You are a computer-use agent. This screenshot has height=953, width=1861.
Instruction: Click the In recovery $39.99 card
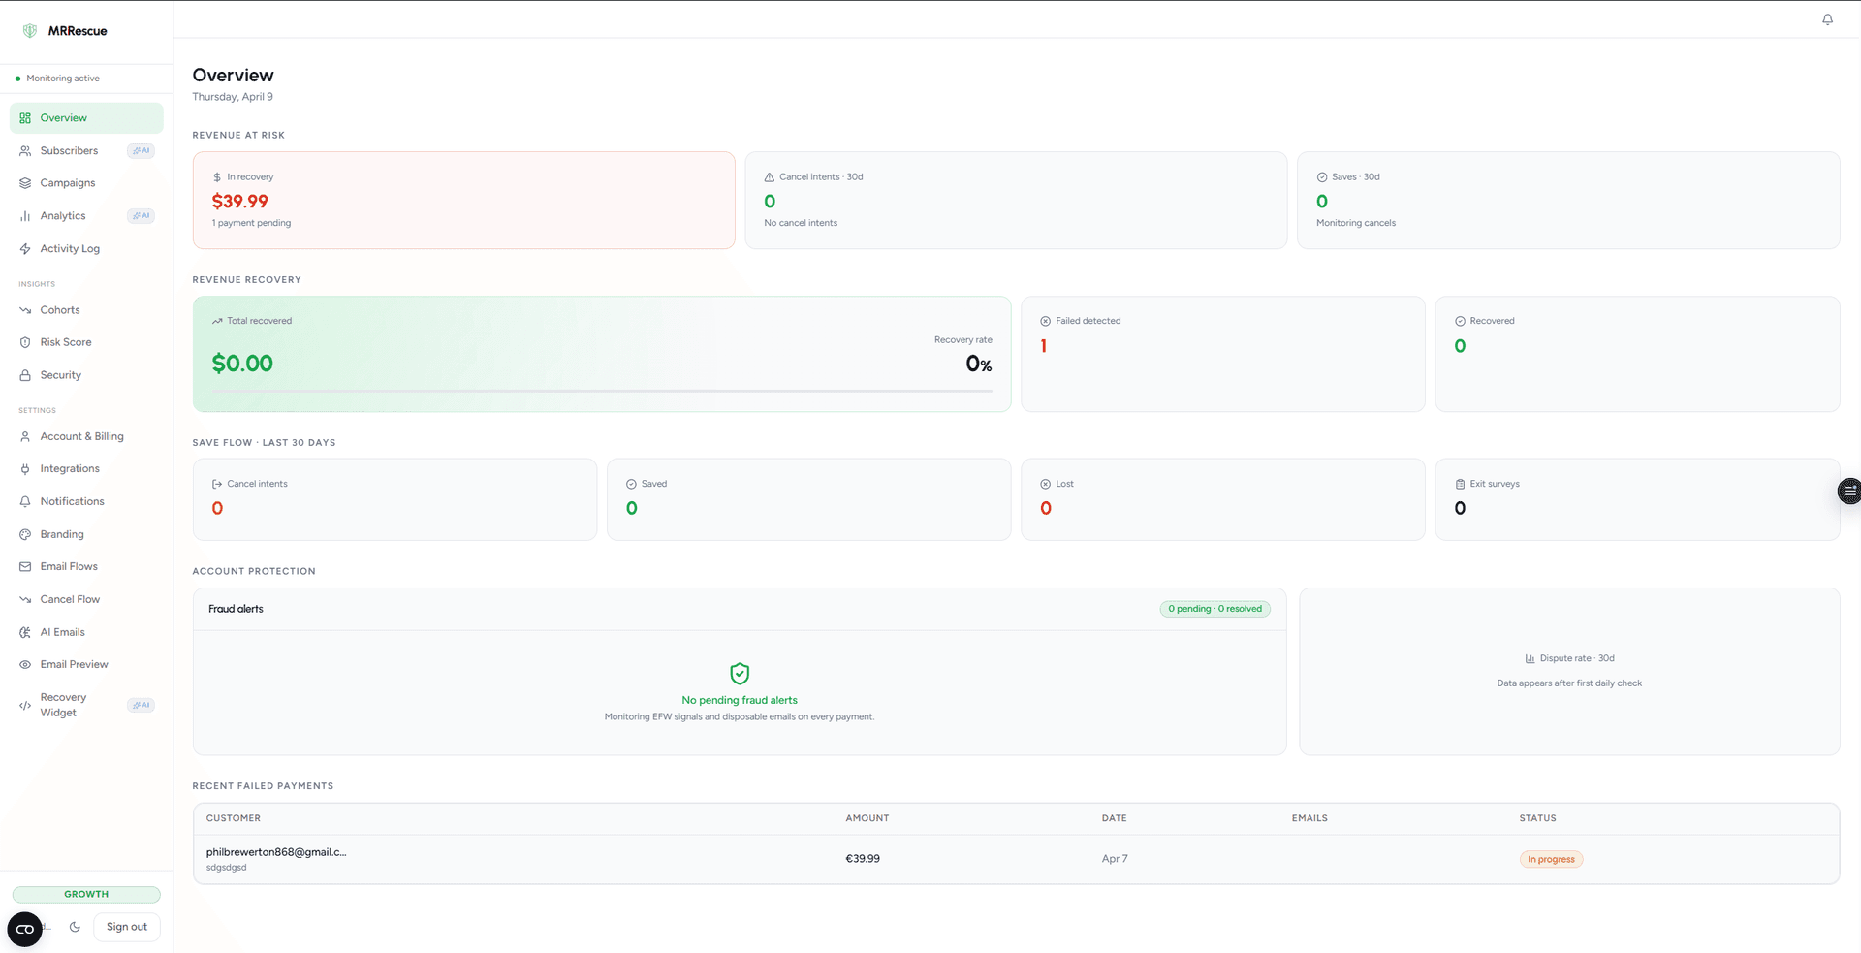(463, 201)
